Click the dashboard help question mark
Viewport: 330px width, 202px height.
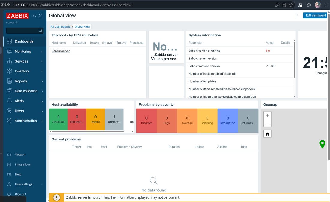(297, 15)
